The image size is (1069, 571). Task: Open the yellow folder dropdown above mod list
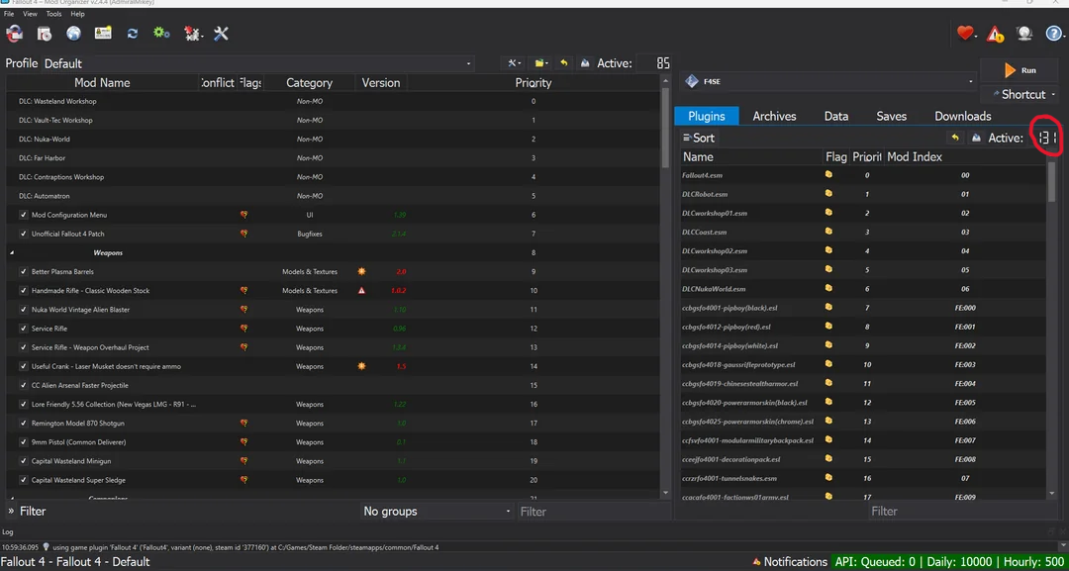[541, 62]
